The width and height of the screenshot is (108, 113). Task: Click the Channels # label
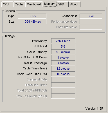pyautogui.click(x=69, y=16)
